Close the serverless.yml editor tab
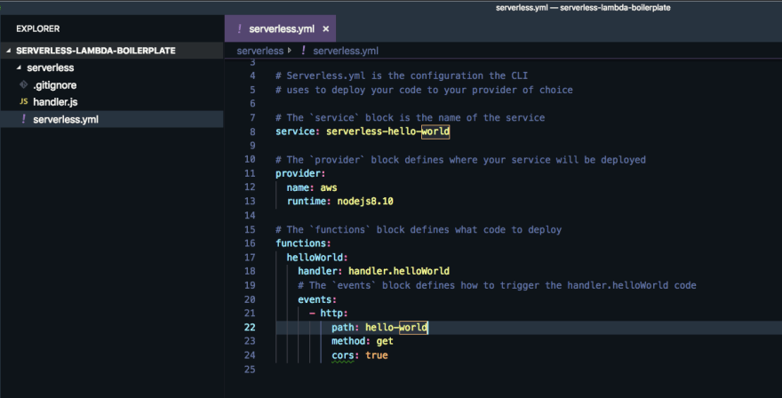The height and width of the screenshot is (398, 782). pos(325,29)
